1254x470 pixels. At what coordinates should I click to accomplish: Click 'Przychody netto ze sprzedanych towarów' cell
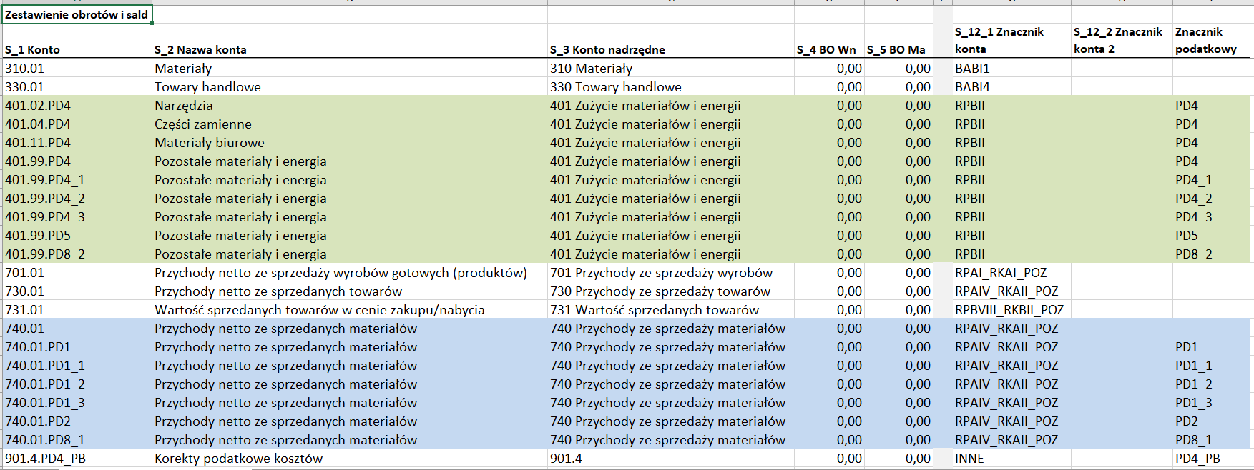349,291
